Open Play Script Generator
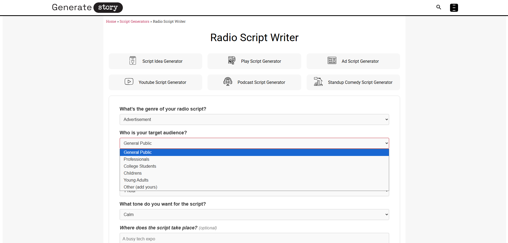This screenshot has width=508, height=243. pyautogui.click(x=254, y=61)
